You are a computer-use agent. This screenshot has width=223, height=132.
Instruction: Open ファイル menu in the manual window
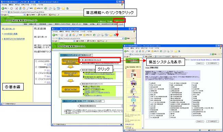pyautogui.click(x=4, y=5)
